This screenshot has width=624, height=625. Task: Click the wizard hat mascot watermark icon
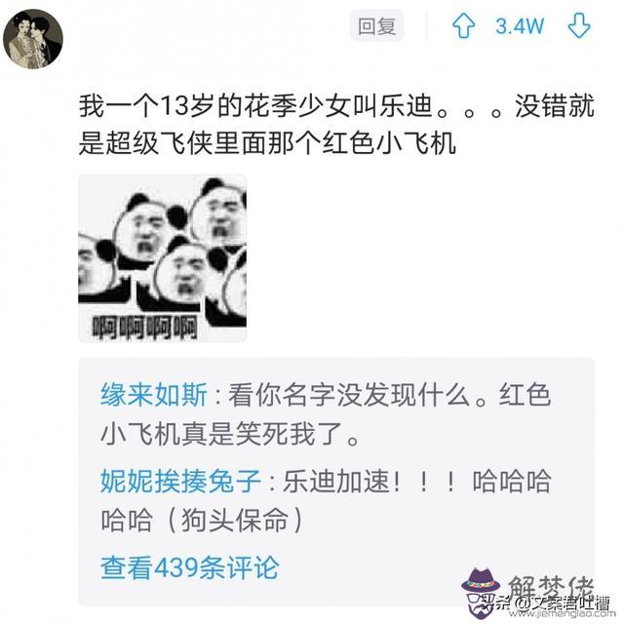[x=482, y=593]
